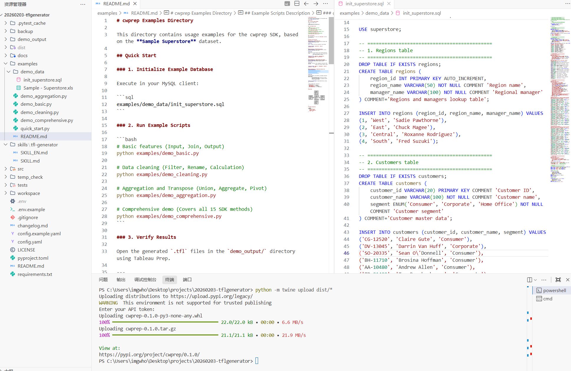Open the Explorer more actions ellipsis
The height and width of the screenshot is (371, 571).
click(x=82, y=4)
